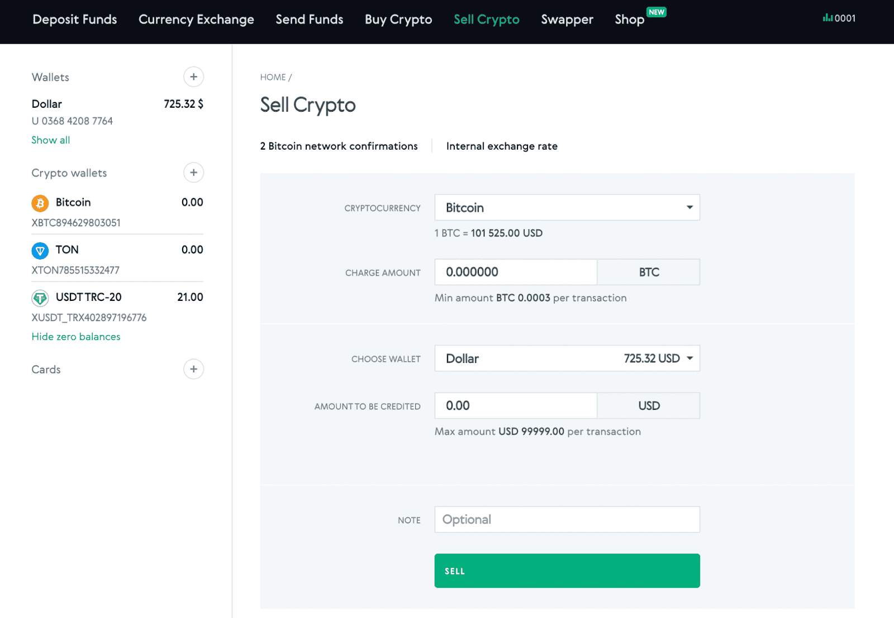Add a card using the plus icon
This screenshot has width=894, height=618.
tap(193, 369)
